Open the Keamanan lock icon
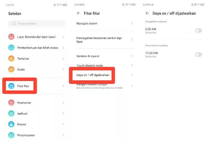The height and width of the screenshot is (141, 210). click(x=11, y=103)
